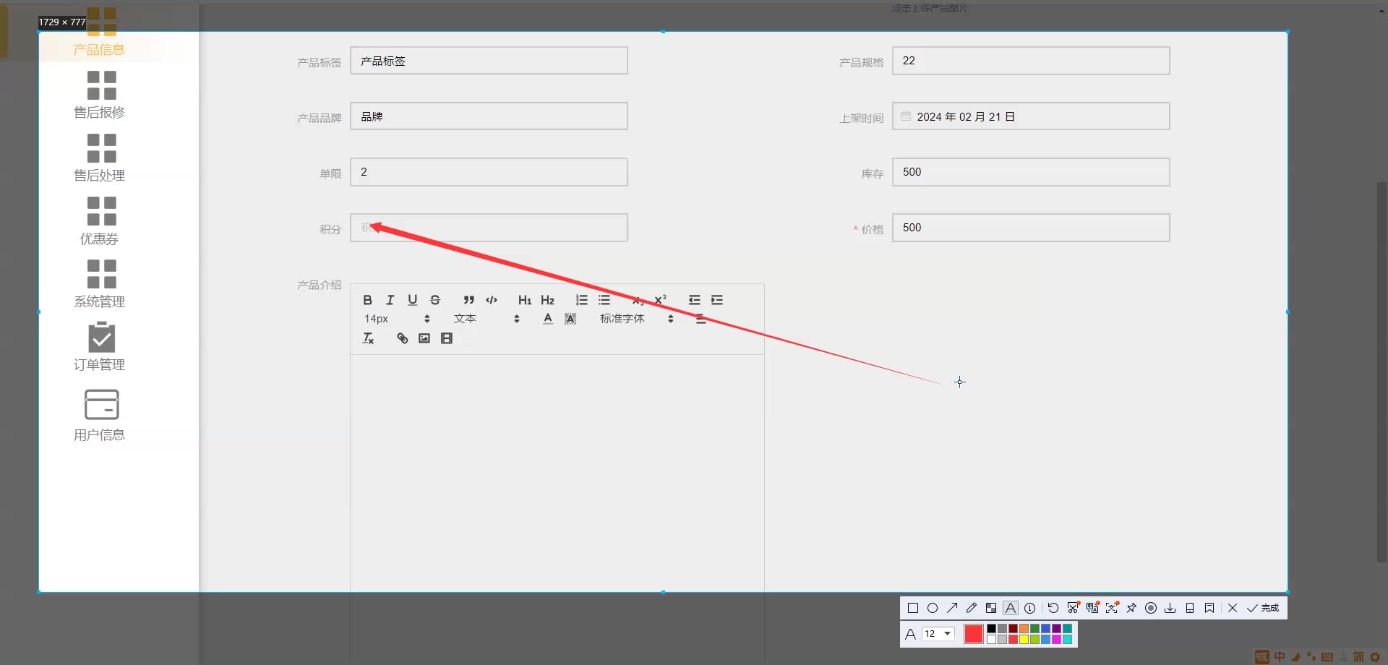Viewport: 1388px width, 665px height.
Task: Start screen recording from the capture toolbar
Action: [1151, 608]
